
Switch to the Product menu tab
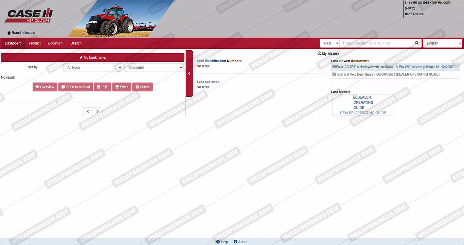pyautogui.click(x=35, y=43)
